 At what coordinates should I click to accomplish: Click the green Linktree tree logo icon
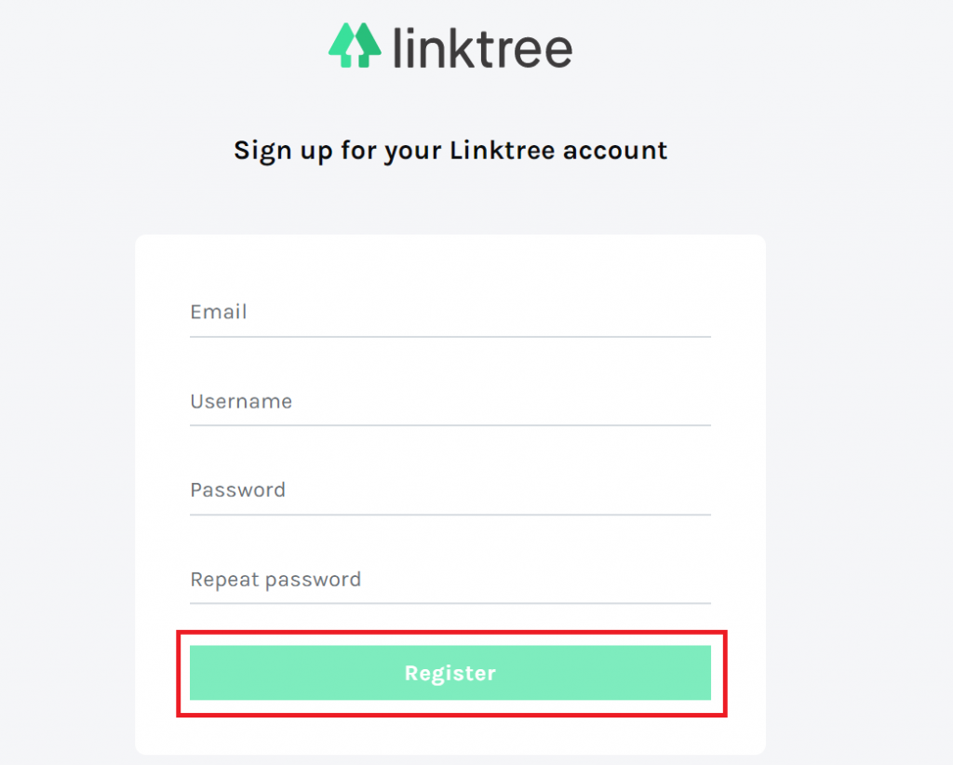(x=355, y=46)
